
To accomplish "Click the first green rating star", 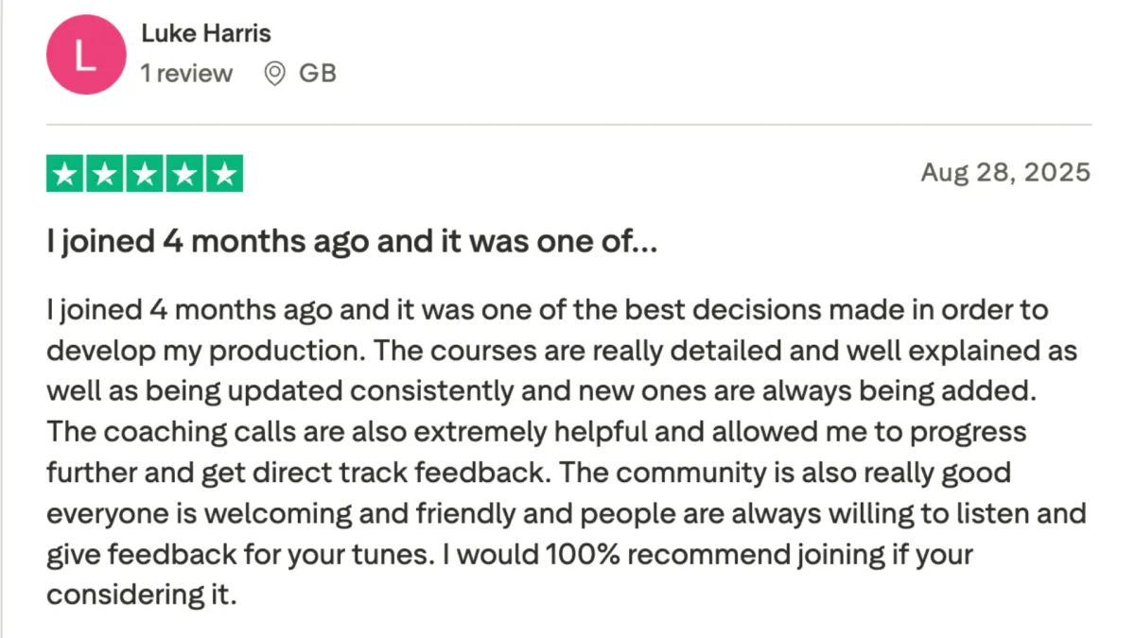I will [65, 175].
